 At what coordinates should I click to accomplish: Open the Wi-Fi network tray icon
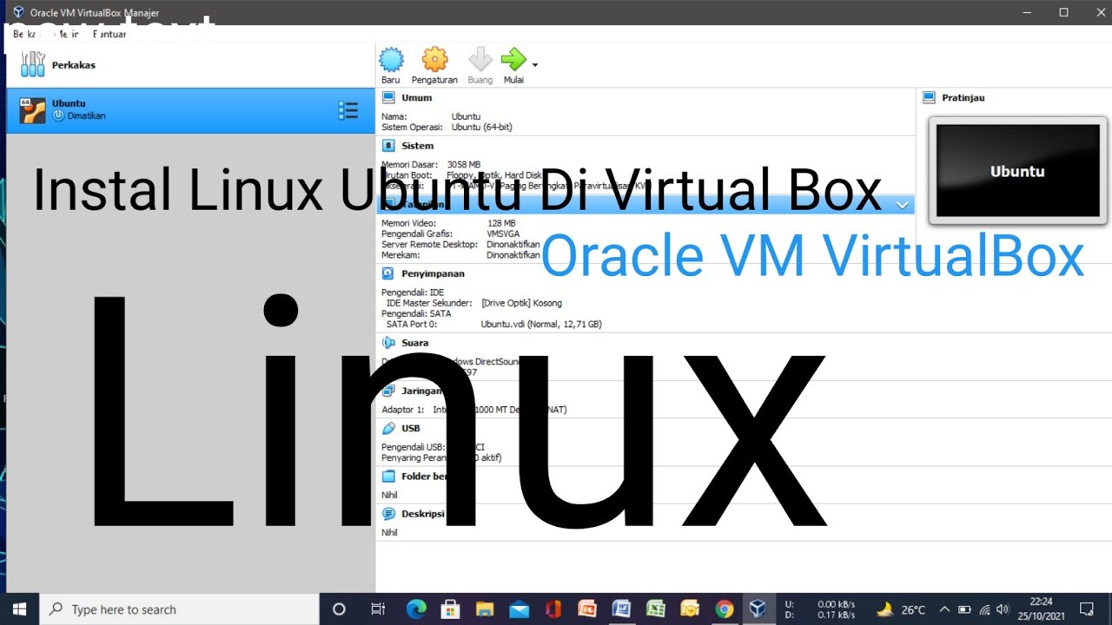[985, 609]
